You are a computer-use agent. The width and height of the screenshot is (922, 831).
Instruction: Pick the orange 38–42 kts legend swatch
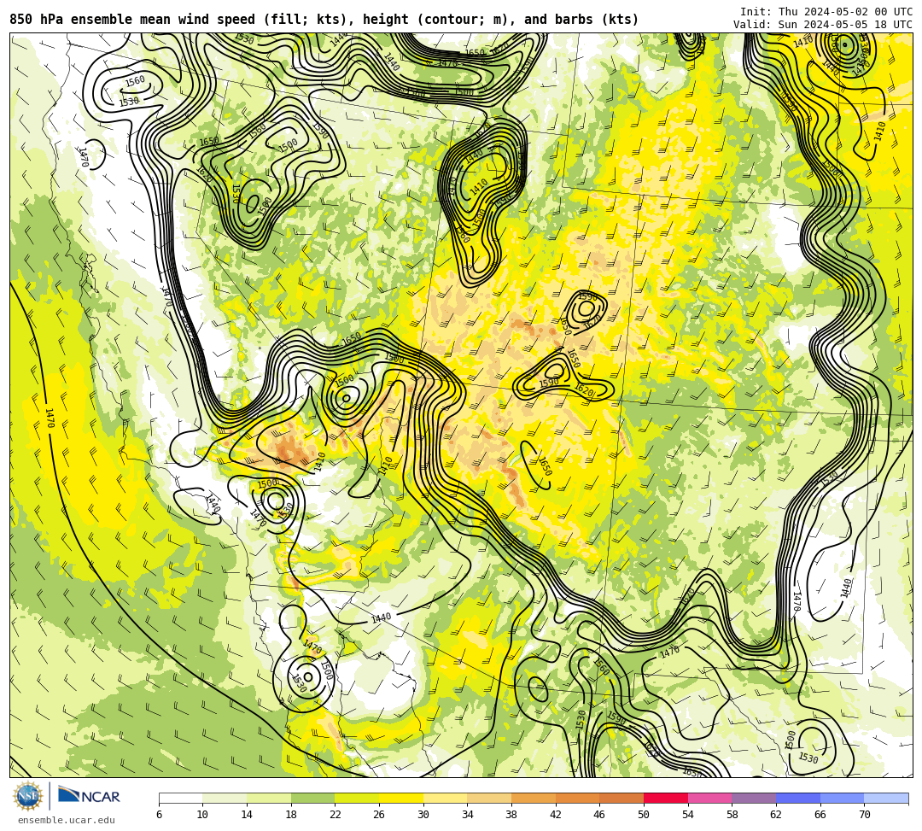(534, 798)
